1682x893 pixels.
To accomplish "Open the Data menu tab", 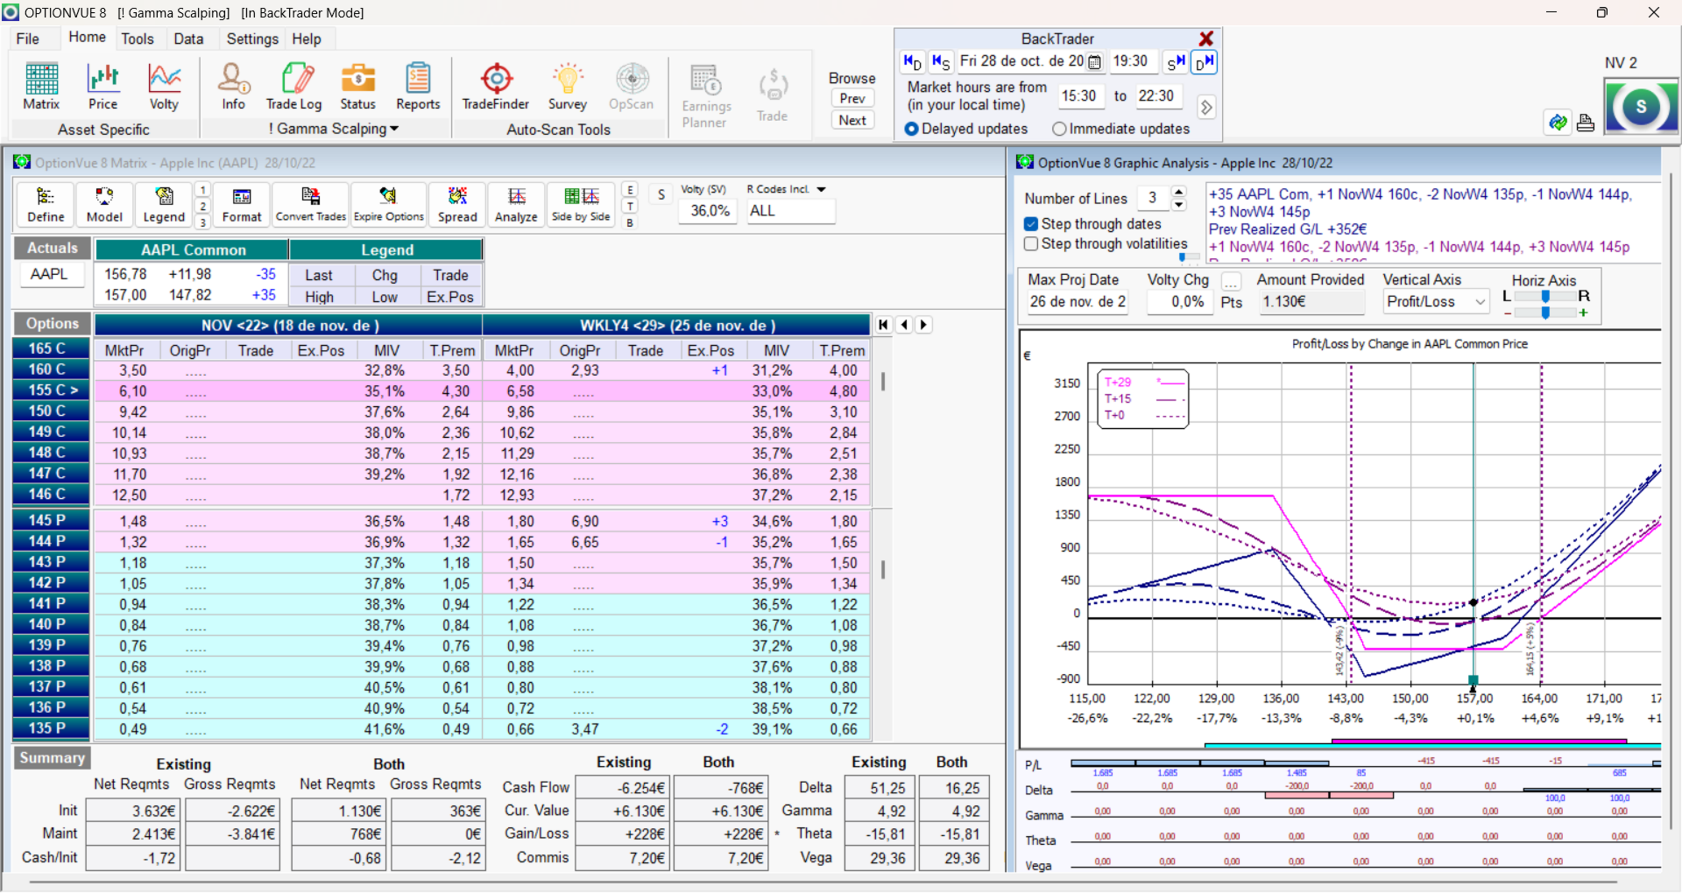I will tap(188, 39).
